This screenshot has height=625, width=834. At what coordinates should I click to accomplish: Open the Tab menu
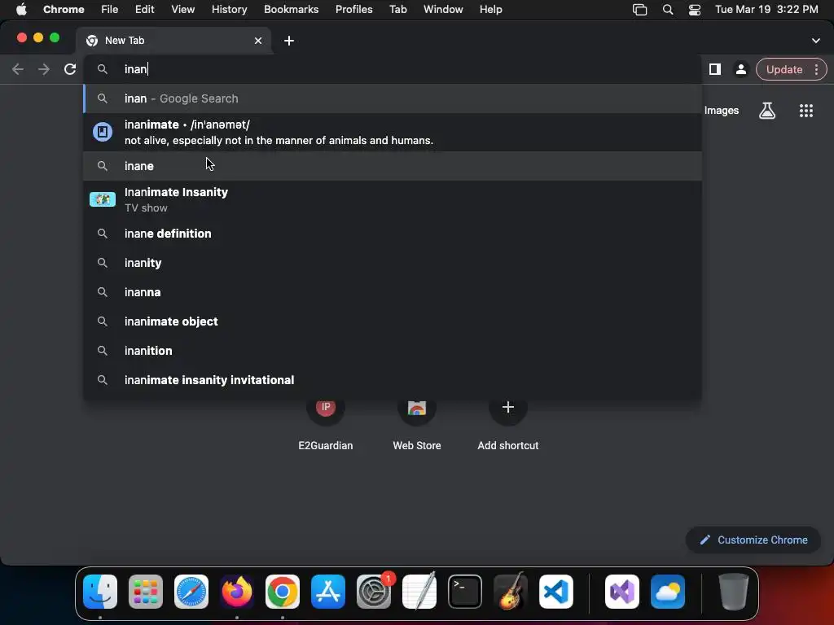(397, 9)
